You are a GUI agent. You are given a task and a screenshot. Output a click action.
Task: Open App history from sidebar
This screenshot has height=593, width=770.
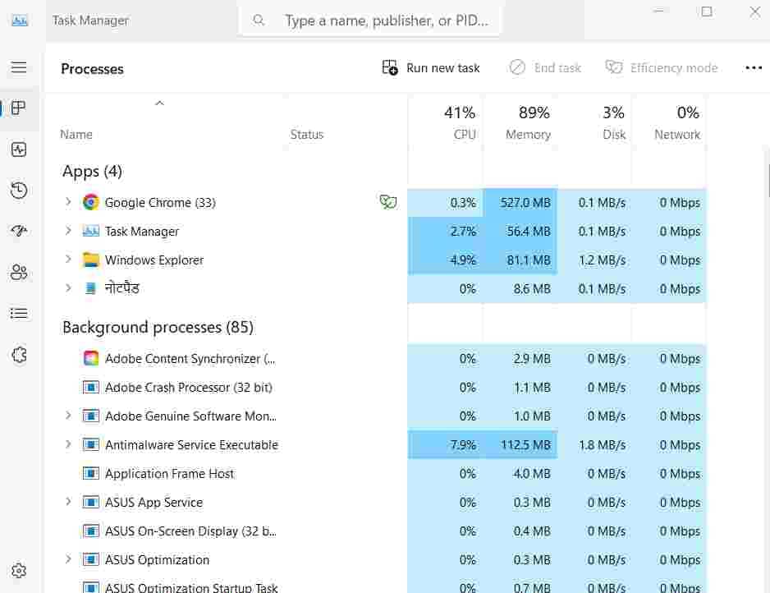(19, 191)
